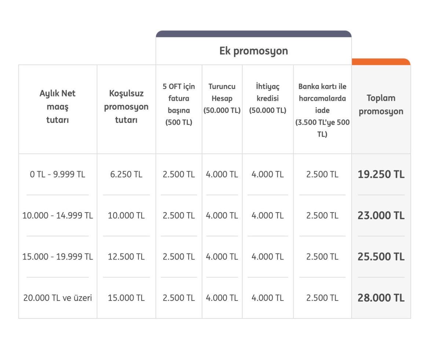Select the "20.000 TL ve üzeri" row label
The width and height of the screenshot is (440, 350).
58,298
